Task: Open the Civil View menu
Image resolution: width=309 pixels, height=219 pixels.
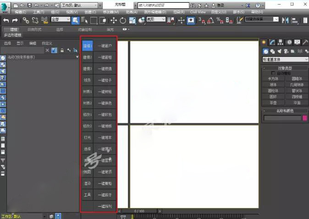Action: pos(198,12)
